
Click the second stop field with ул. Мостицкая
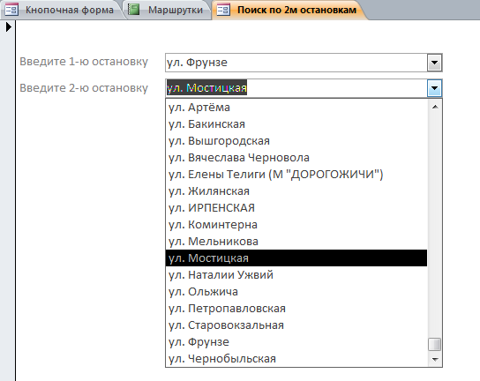pyautogui.click(x=296, y=88)
